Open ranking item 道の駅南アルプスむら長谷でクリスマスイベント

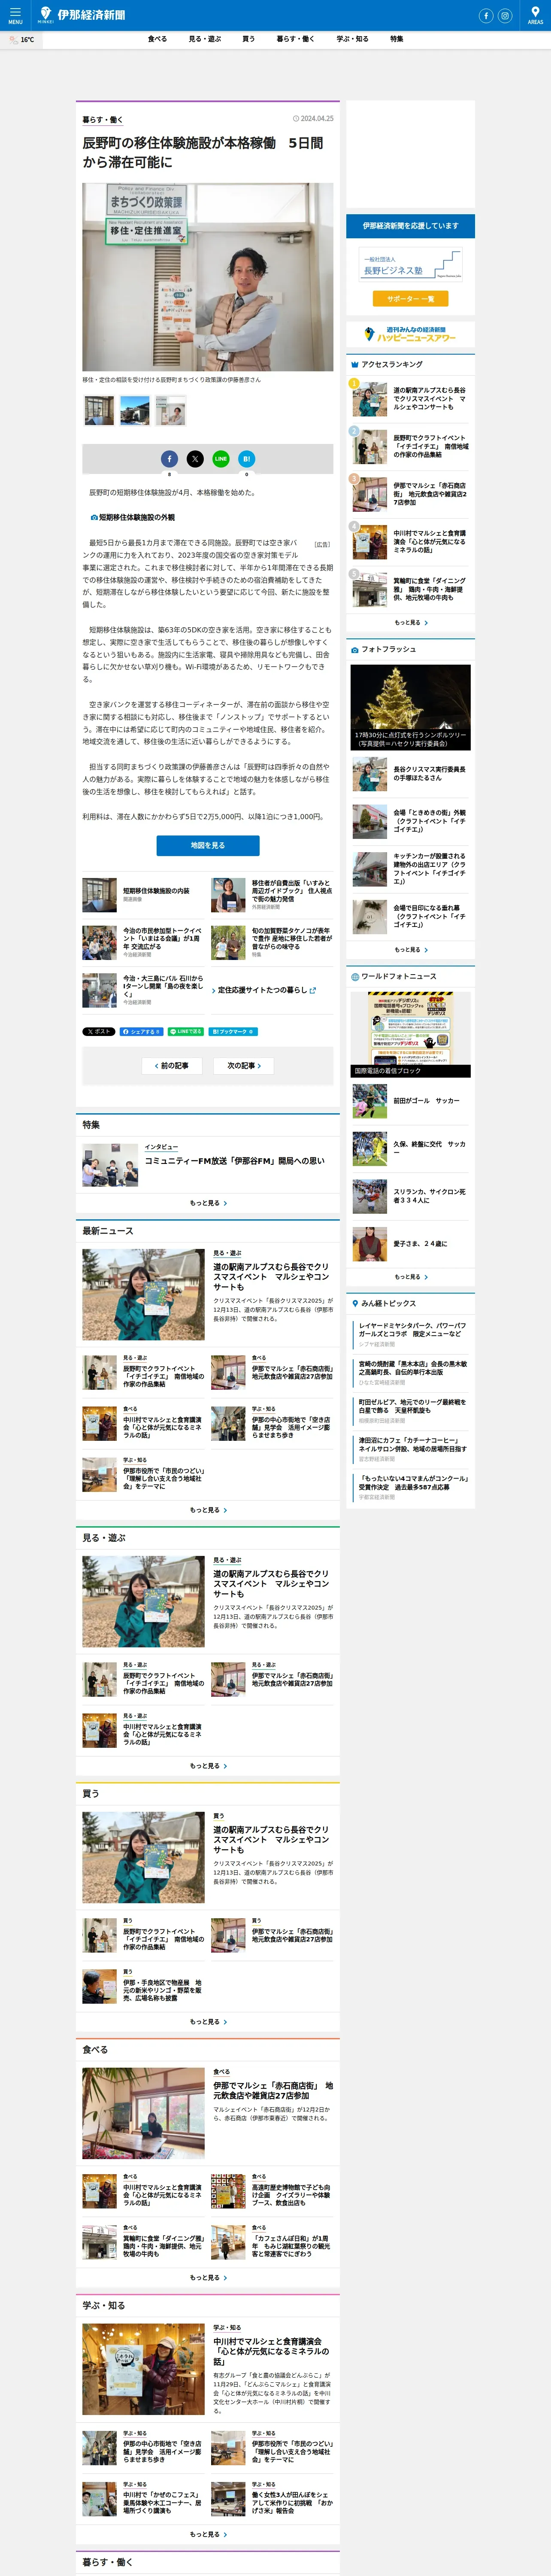[410, 399]
